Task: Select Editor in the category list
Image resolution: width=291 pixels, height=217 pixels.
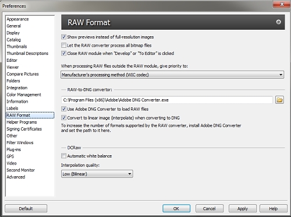Action: pos(12,60)
